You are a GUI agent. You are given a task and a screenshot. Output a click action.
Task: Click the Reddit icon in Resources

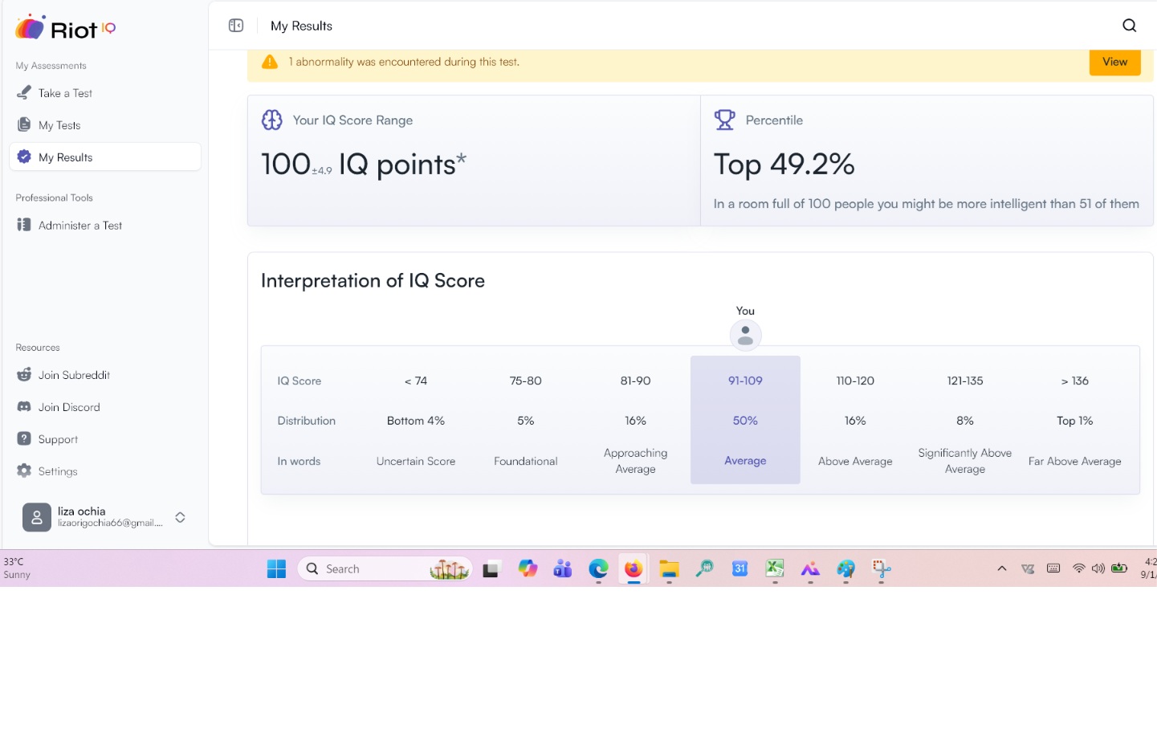point(24,375)
